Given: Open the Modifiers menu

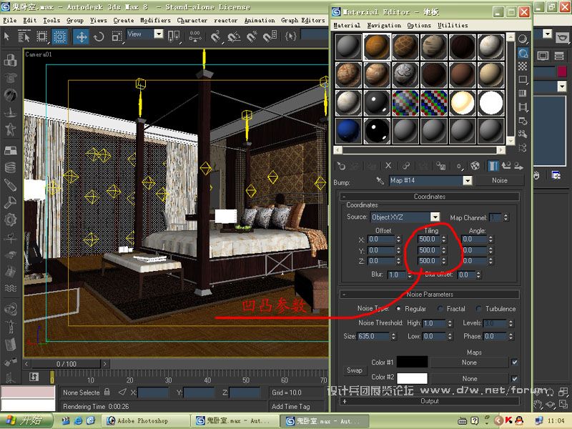Looking at the screenshot, I should tap(155, 21).
